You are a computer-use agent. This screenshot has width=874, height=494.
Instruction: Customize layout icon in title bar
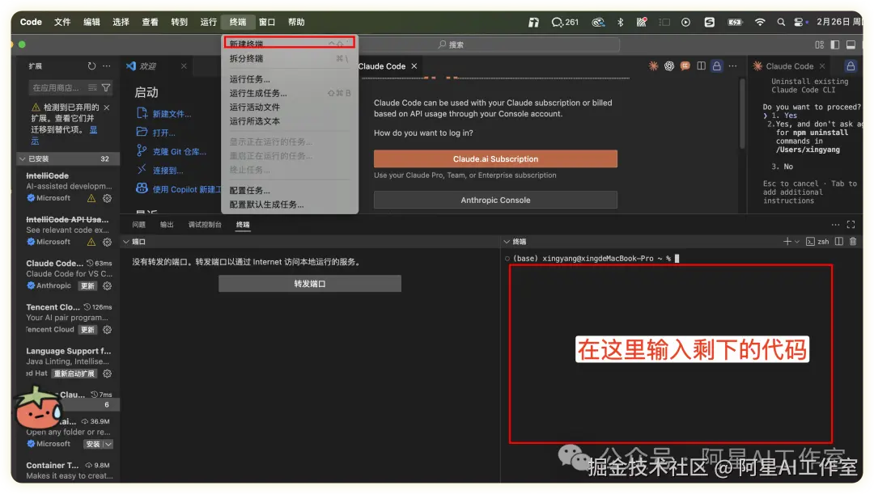[819, 44]
